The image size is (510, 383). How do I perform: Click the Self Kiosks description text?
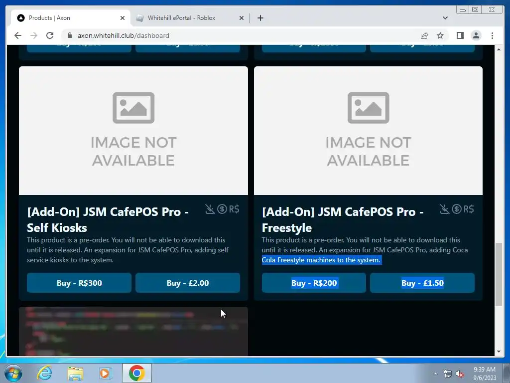[x=127, y=250]
